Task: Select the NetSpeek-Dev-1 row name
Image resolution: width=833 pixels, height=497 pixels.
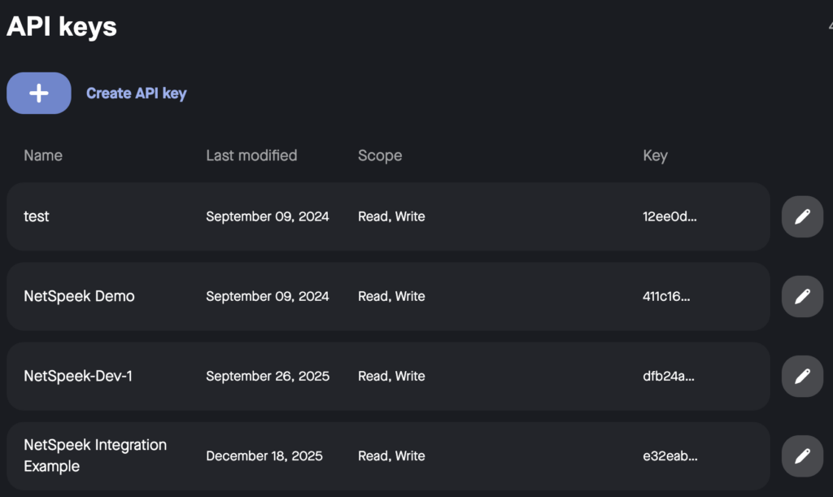Action: click(78, 376)
